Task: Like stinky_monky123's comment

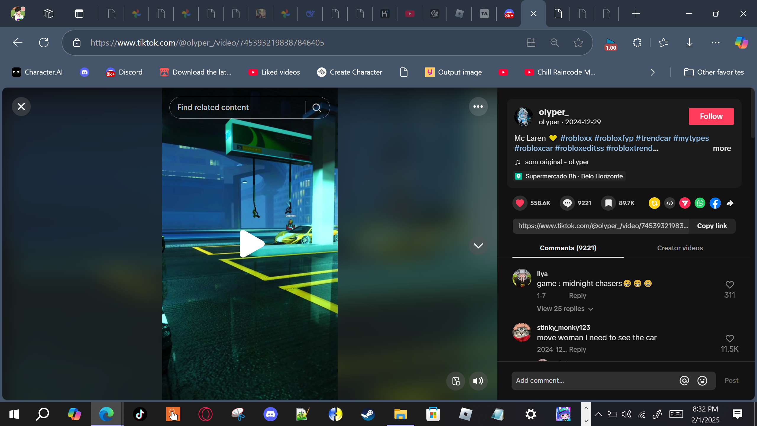Action: point(729,338)
